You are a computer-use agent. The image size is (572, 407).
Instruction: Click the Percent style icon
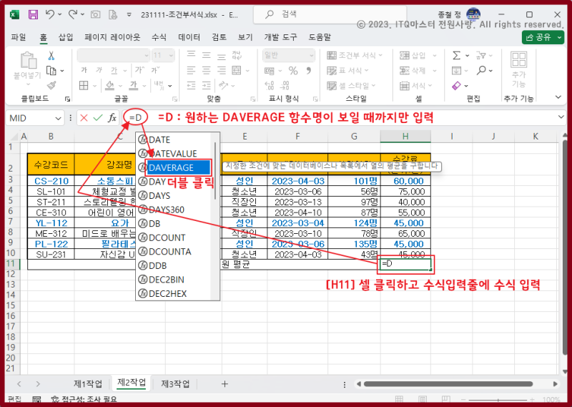(293, 70)
